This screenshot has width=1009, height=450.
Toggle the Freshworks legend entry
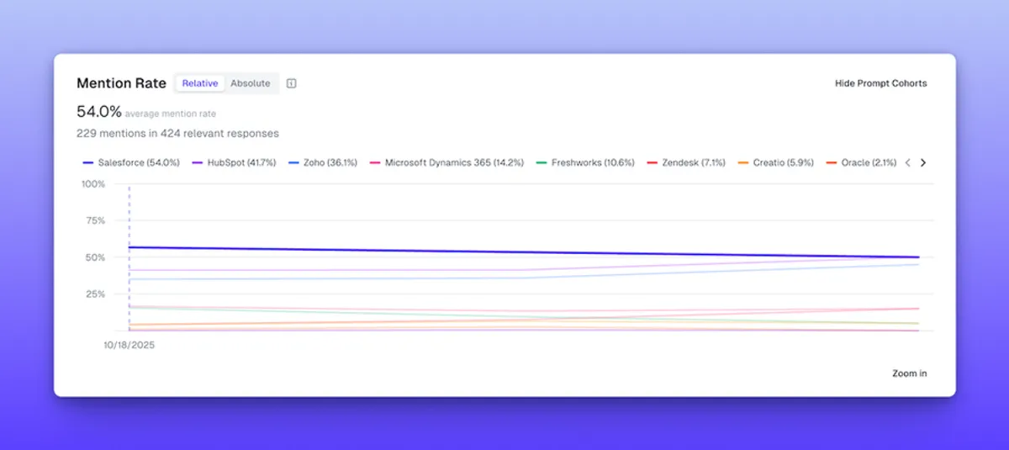coord(592,163)
